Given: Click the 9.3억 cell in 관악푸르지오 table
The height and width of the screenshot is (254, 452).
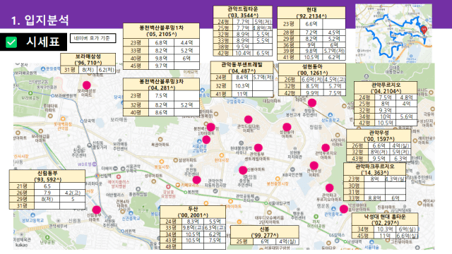Looking at the screenshot, I should click(x=385, y=110).
